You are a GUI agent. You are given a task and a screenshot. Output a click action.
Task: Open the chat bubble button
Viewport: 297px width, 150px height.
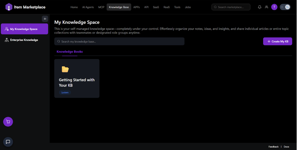8,142
